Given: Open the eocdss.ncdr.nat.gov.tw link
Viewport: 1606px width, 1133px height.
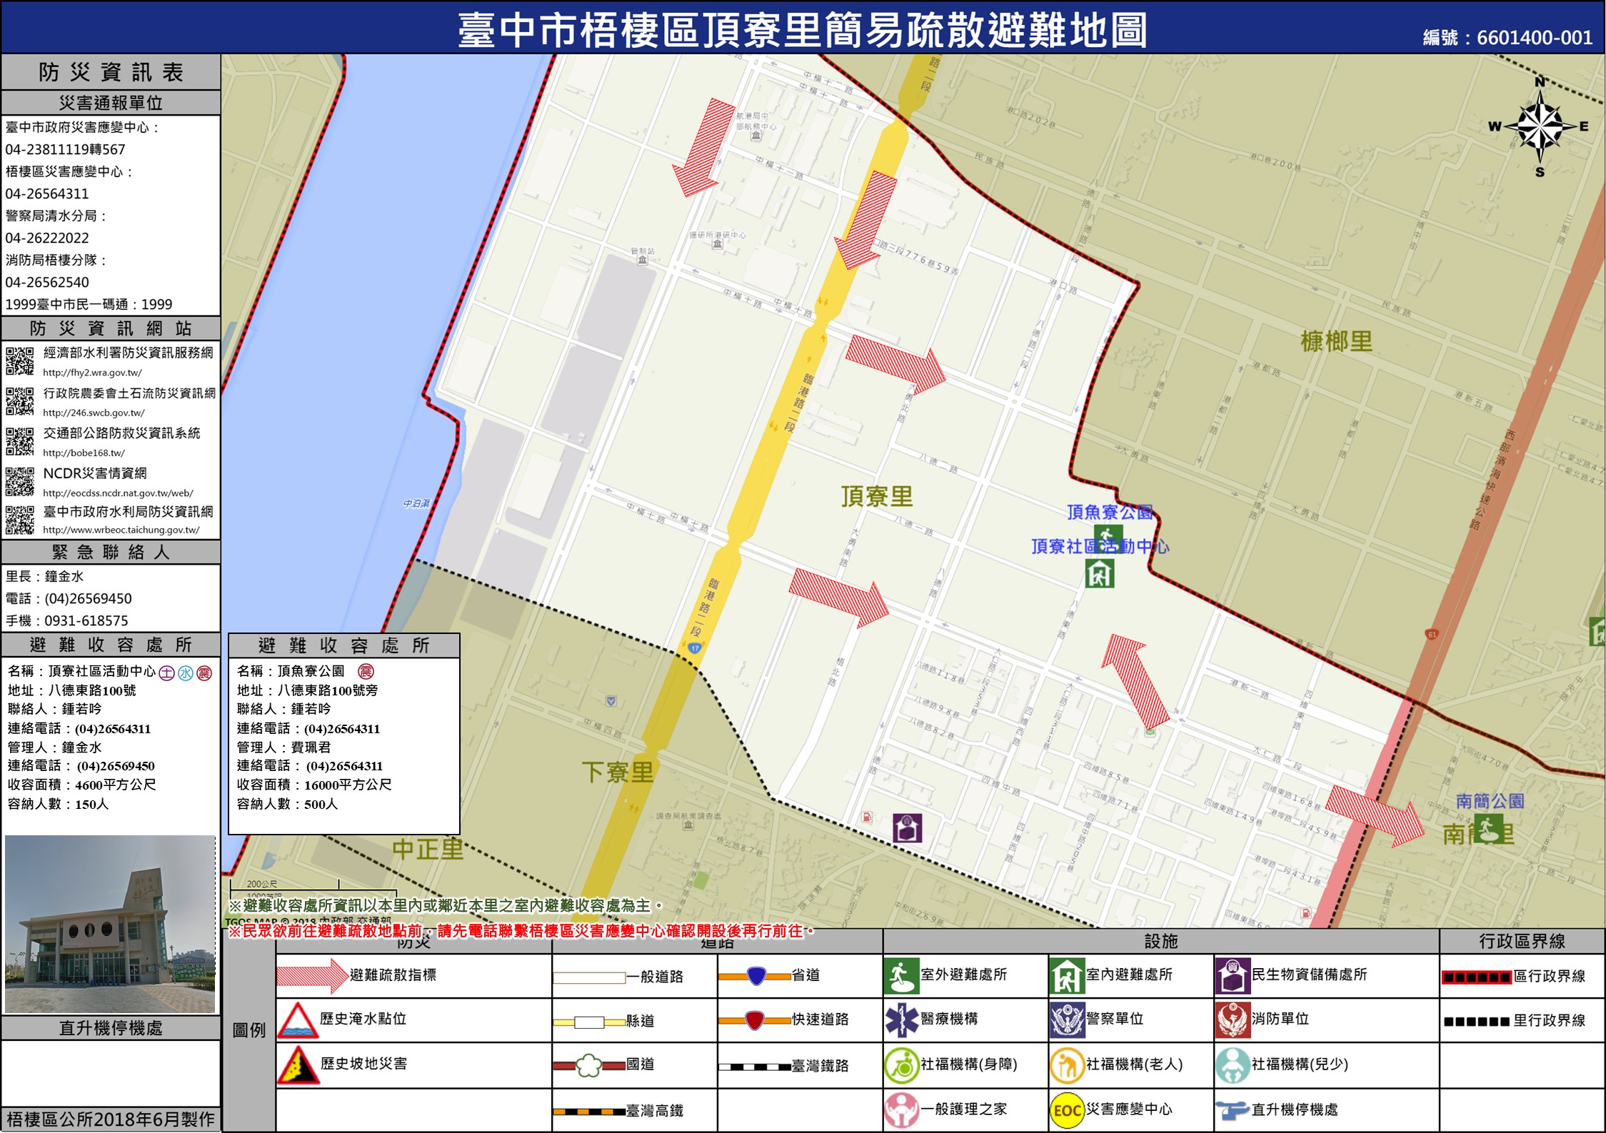Looking at the screenshot, I should (x=118, y=493).
